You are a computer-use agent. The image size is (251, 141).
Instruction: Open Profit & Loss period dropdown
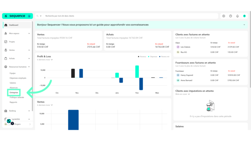pyautogui.click(x=45, y=59)
